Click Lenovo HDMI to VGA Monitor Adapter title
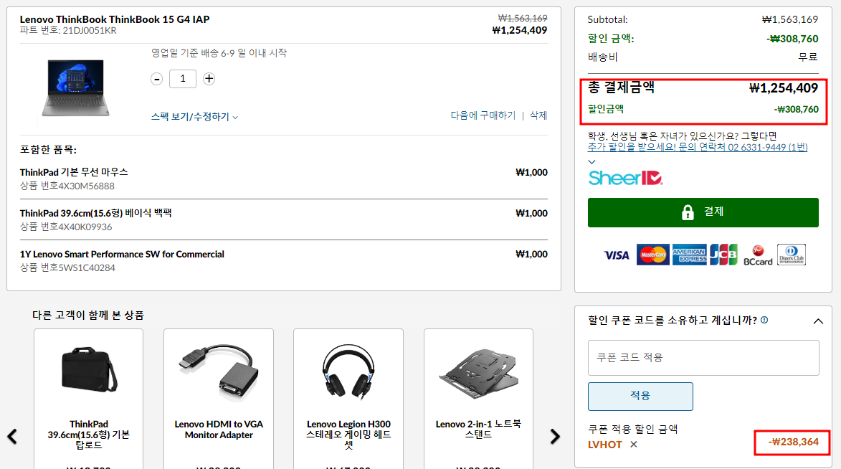Viewport: 841px width, 469px height. (x=219, y=430)
